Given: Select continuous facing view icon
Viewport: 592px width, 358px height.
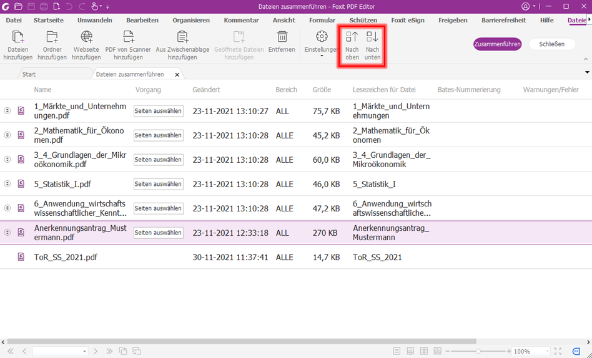Looking at the screenshot, I should coord(438,351).
